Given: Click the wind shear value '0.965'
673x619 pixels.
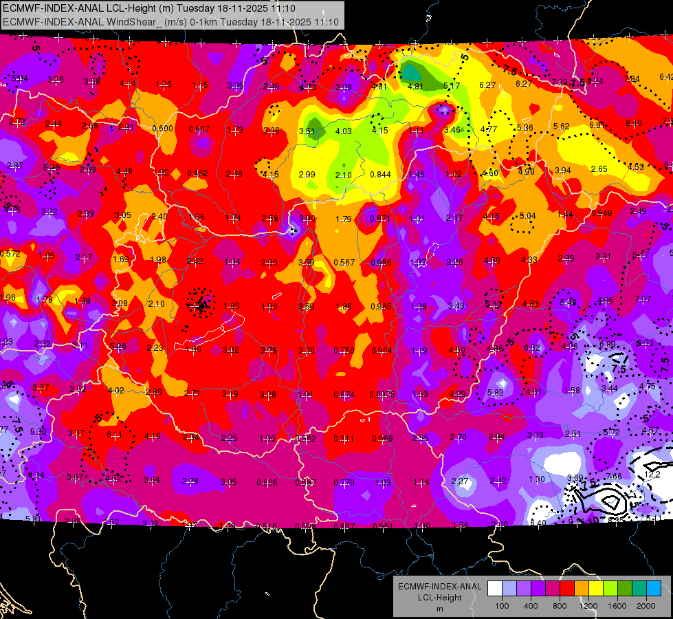Looking at the screenshot, I should [x=381, y=306].
